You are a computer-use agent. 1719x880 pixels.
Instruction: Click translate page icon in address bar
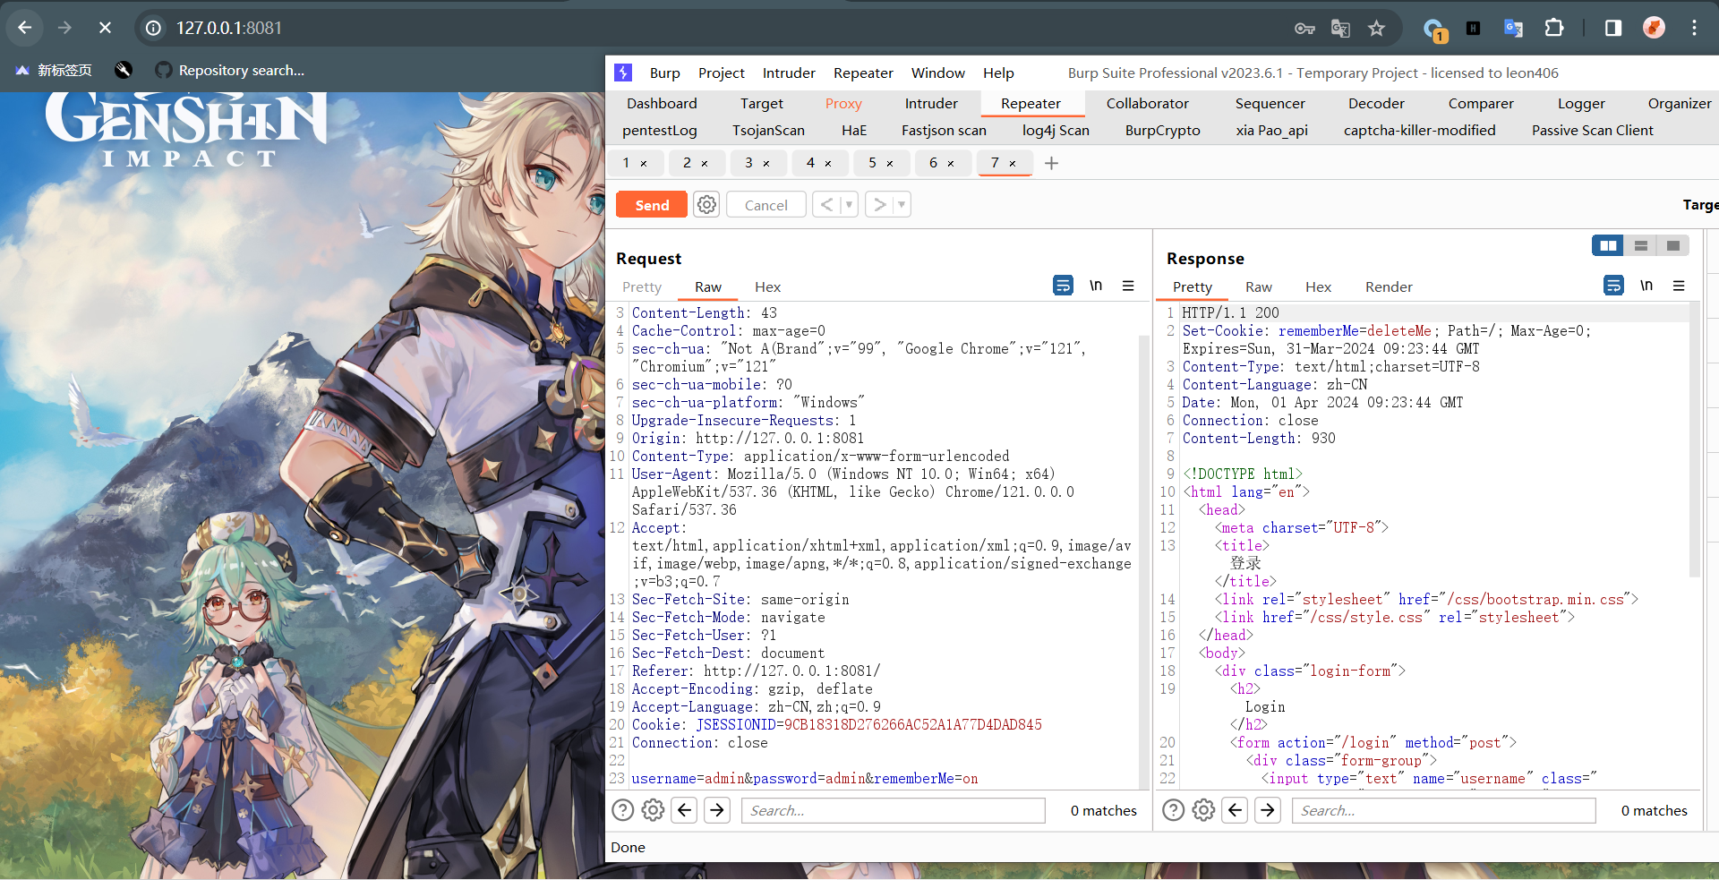point(1340,29)
